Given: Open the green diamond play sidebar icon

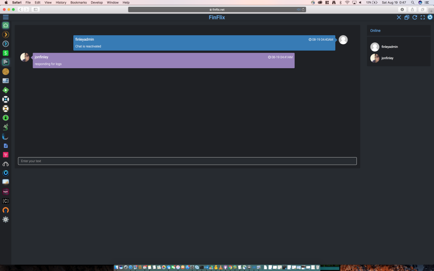Looking at the screenshot, I should tap(6, 90).
